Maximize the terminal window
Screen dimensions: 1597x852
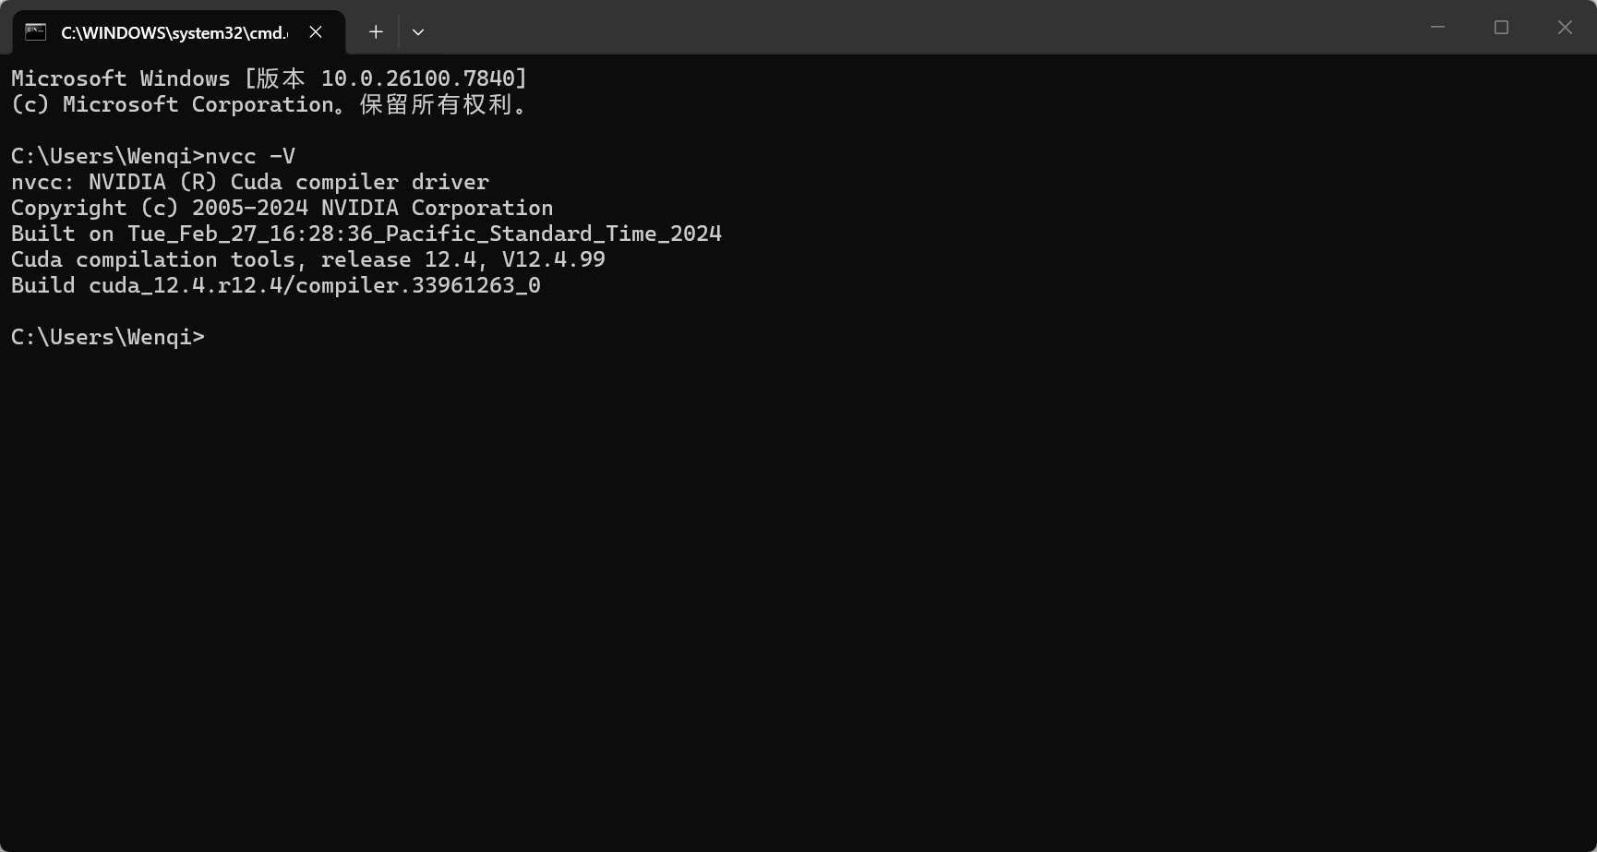tap(1501, 28)
